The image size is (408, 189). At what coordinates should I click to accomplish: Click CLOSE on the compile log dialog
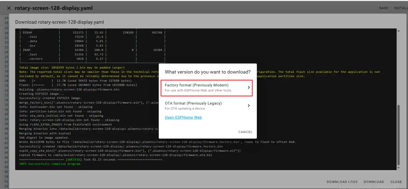(x=396, y=182)
